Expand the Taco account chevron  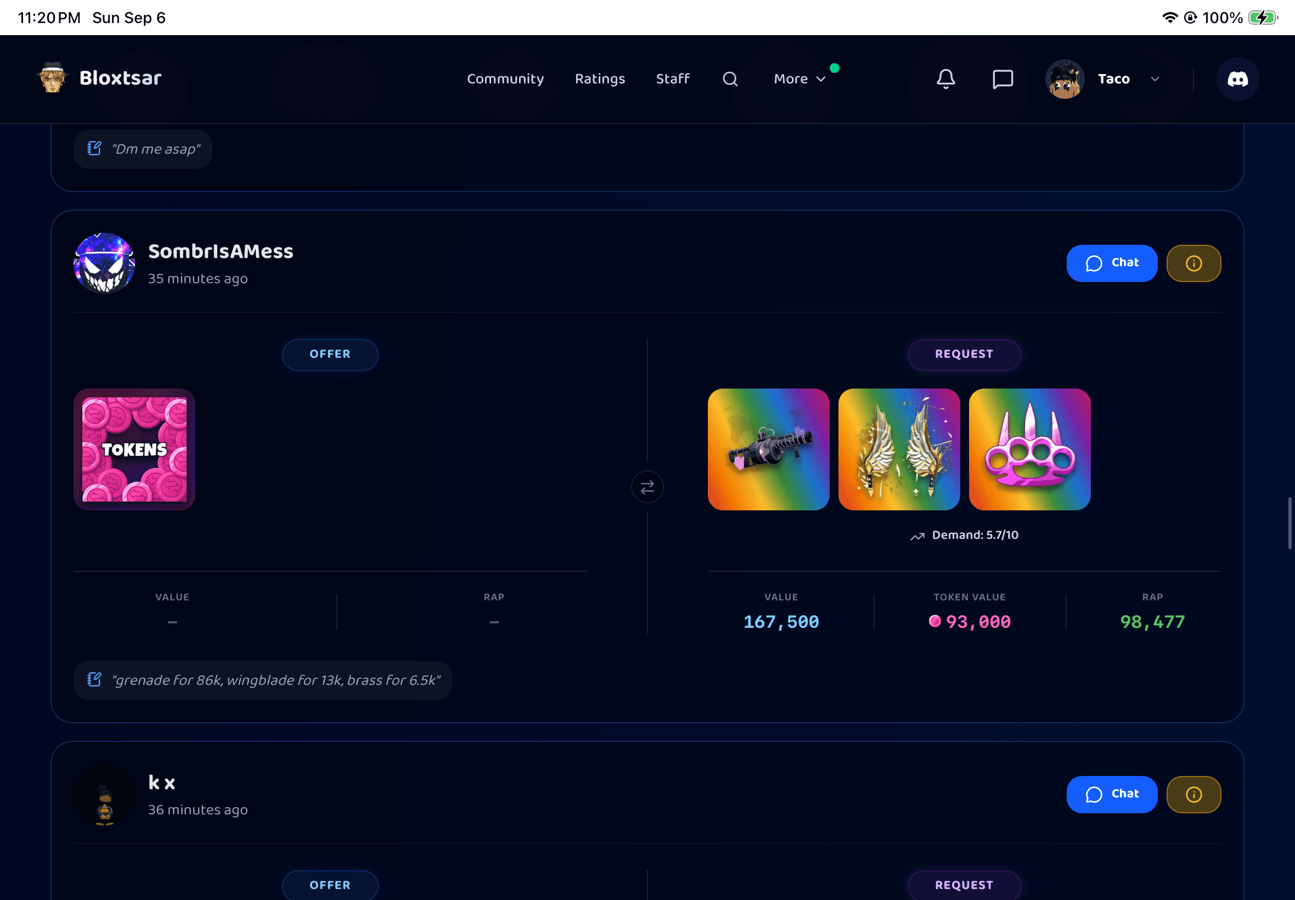coord(1155,79)
